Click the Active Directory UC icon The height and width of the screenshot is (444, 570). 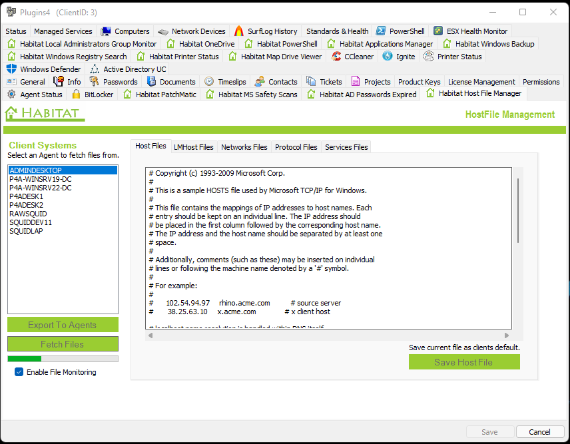point(95,69)
